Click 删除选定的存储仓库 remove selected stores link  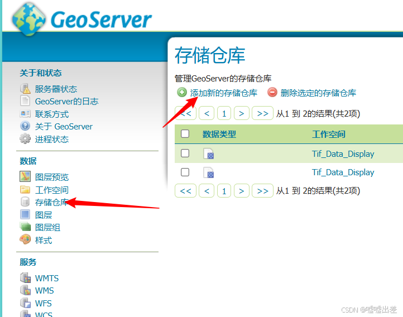point(318,93)
